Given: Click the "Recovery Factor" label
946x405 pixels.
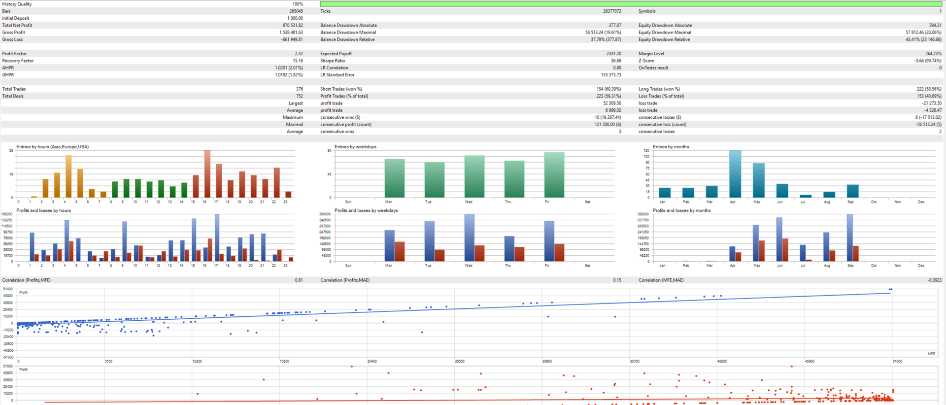Looking at the screenshot, I should pyautogui.click(x=18, y=61).
